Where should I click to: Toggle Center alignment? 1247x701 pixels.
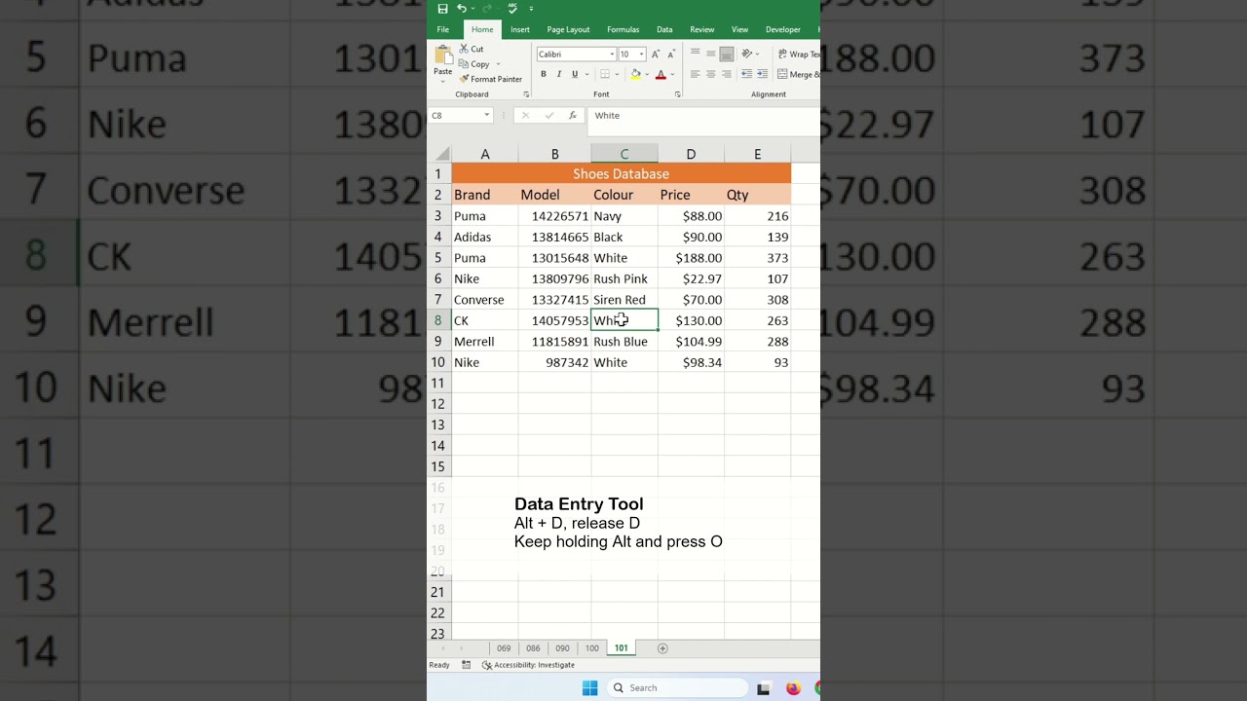point(710,74)
